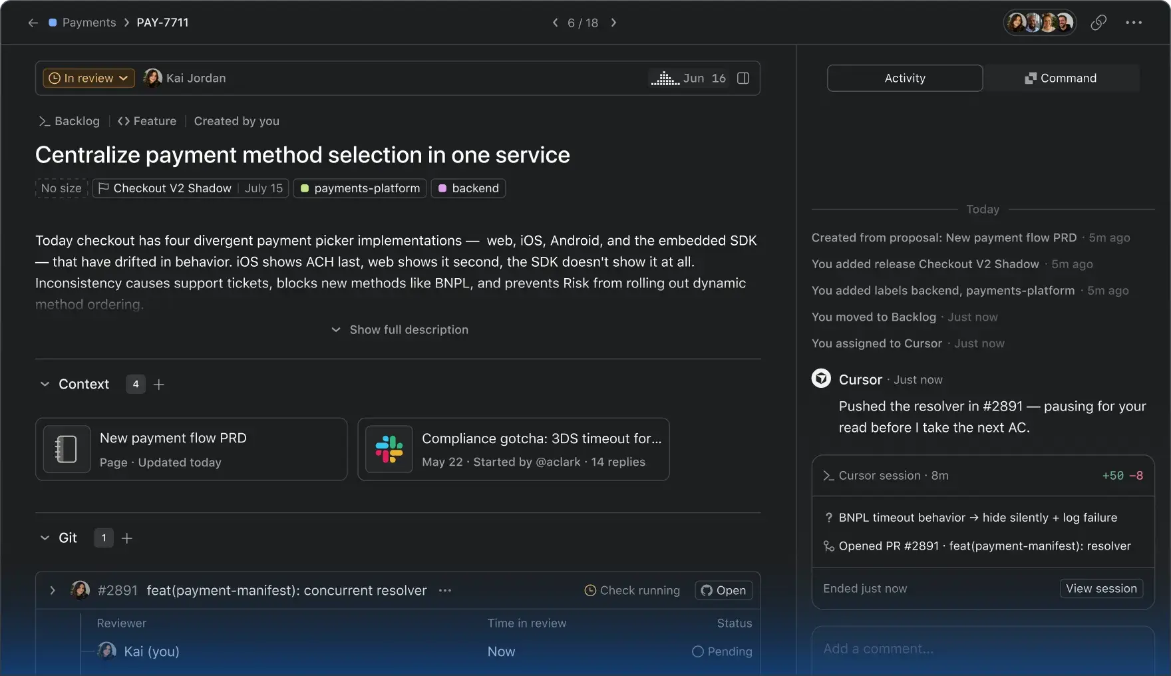Switch to the Activity tab

pyautogui.click(x=905, y=78)
